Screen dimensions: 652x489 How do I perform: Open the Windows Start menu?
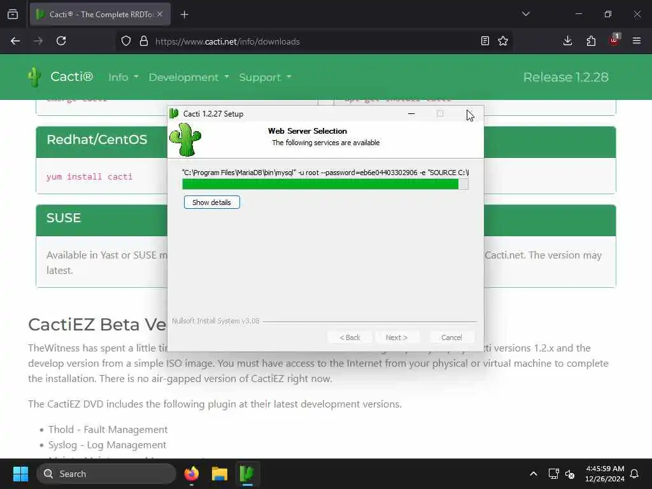coord(20,474)
